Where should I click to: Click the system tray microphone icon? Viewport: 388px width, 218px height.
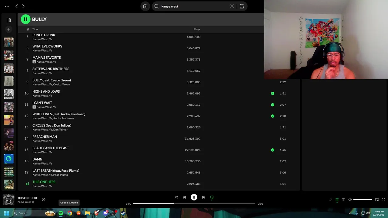[x=356, y=213]
